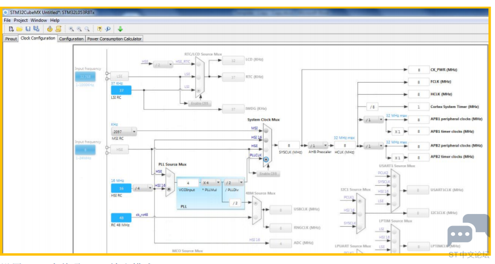Click the LSE oscillator box

tap(119, 76)
